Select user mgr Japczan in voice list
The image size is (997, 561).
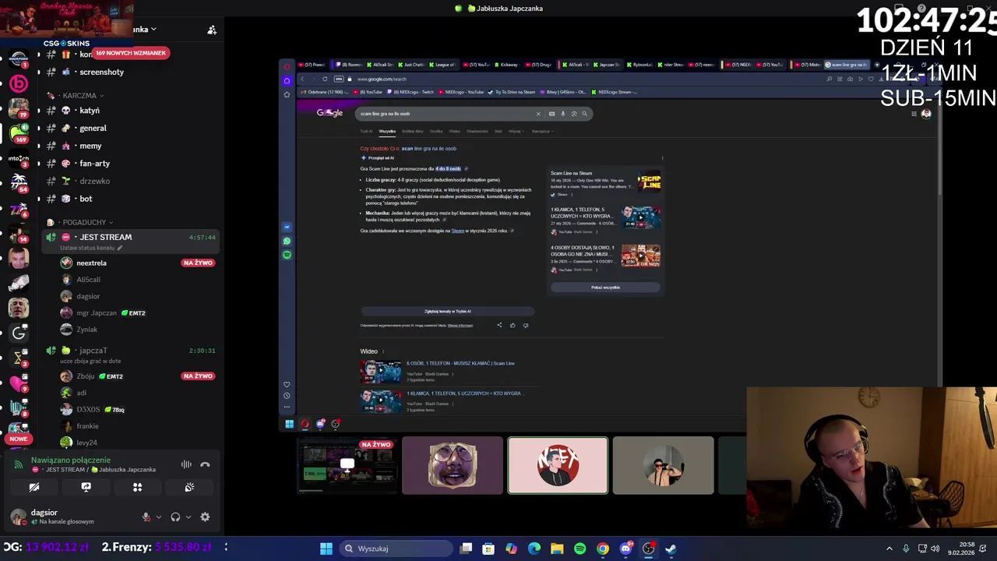97,313
